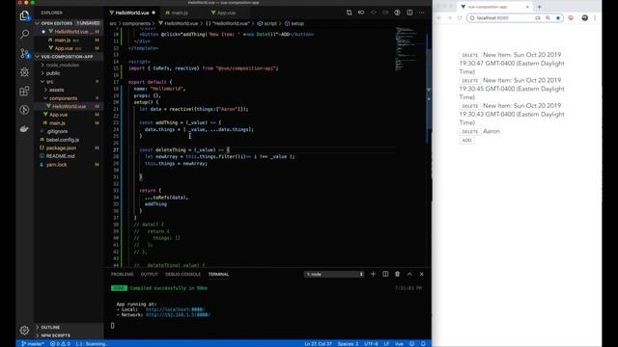Open babel.config.js in the explorer
Viewport: 618px width, 347px height.
click(x=62, y=140)
